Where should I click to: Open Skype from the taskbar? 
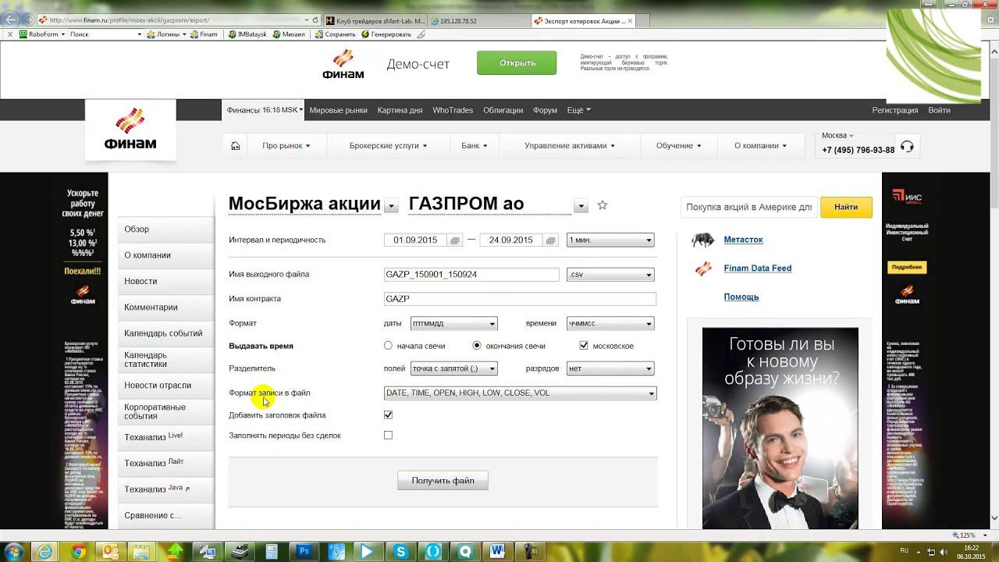tap(401, 551)
